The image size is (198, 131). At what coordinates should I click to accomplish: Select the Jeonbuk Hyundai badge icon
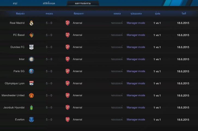tap(31, 107)
